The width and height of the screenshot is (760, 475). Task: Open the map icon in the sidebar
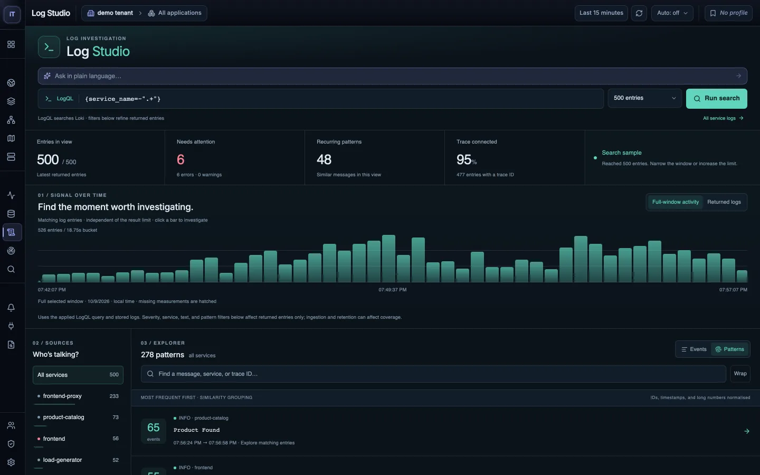pyautogui.click(x=11, y=138)
